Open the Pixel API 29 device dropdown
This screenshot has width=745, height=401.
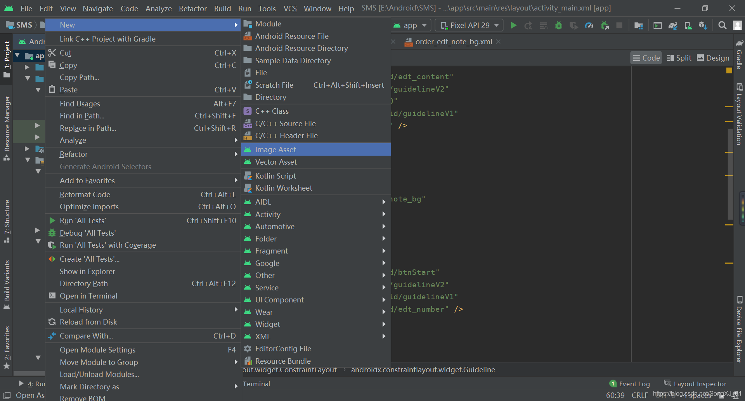[469, 26]
